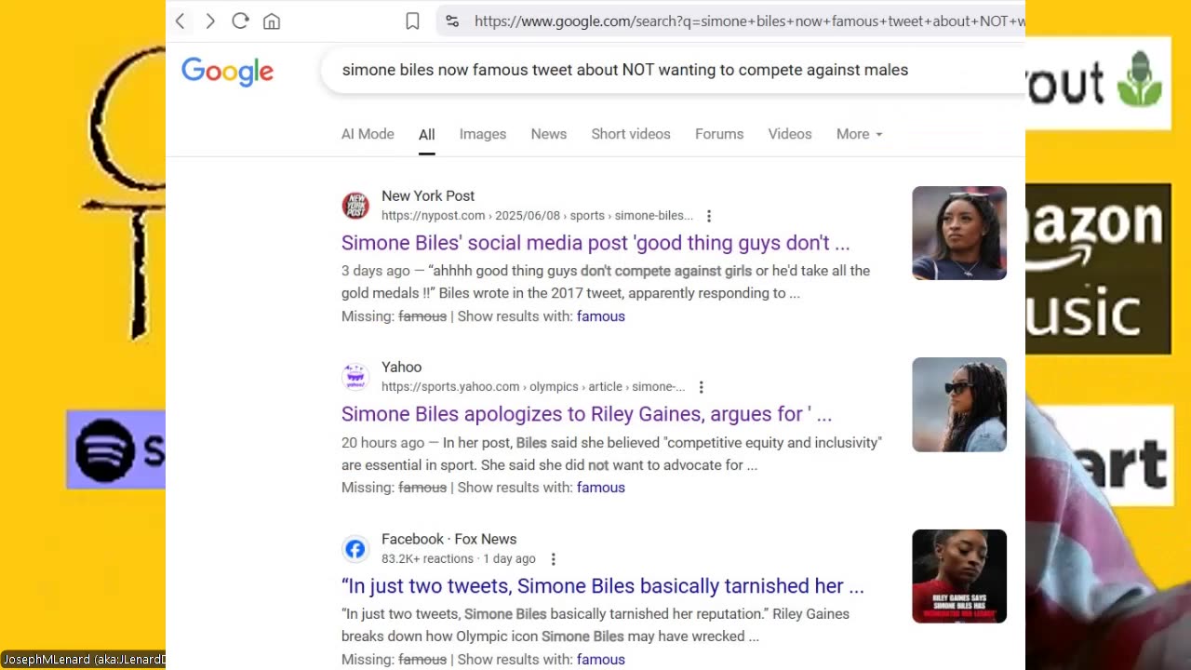Image resolution: width=1191 pixels, height=670 pixels.
Task: Open the Forums search tab
Action: tap(719, 134)
